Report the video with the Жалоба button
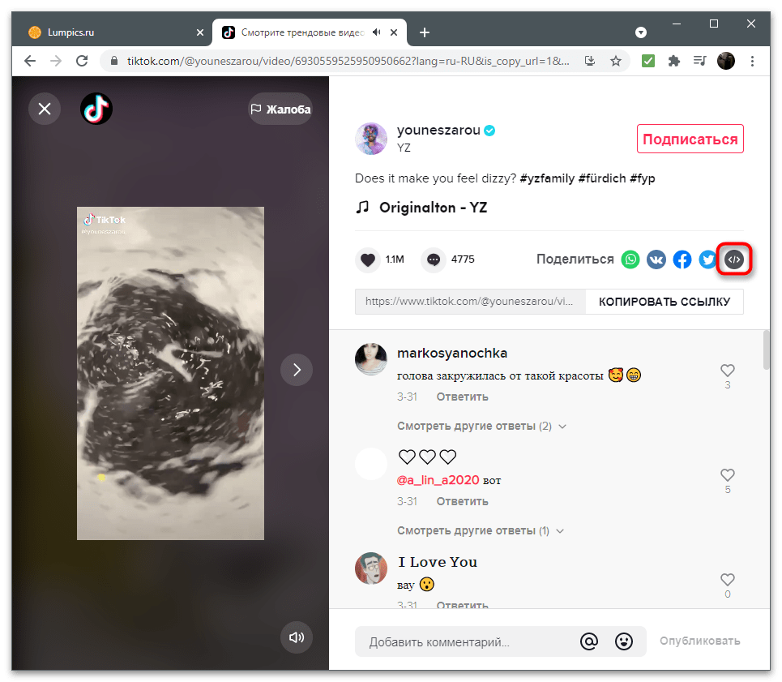This screenshot has width=782, height=682. (x=280, y=109)
